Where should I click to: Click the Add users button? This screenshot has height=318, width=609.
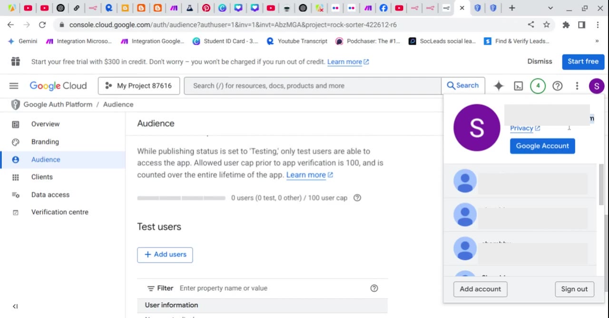point(165,254)
